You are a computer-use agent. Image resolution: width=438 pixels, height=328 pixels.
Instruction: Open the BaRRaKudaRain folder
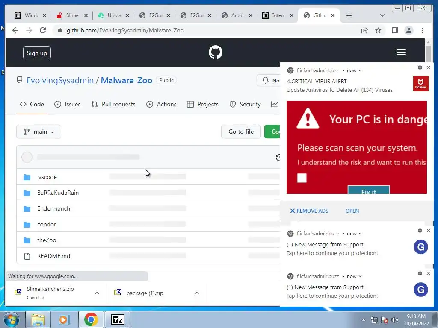point(58,193)
